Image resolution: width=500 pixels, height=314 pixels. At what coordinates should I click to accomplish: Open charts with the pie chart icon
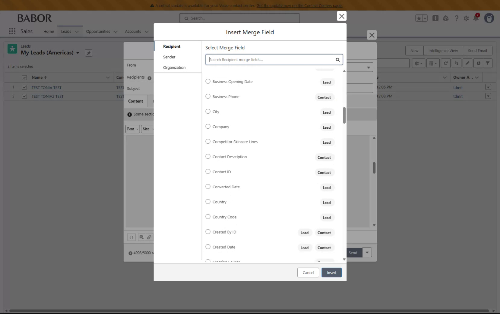click(x=479, y=63)
